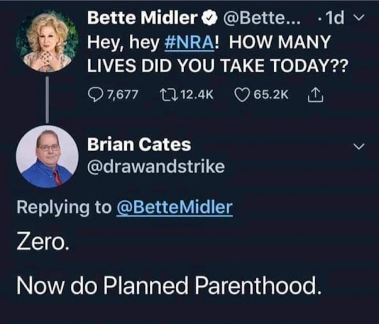The image size is (379, 324).
Task: Click the 1d timestamp on the tweet
Action: 335,19
